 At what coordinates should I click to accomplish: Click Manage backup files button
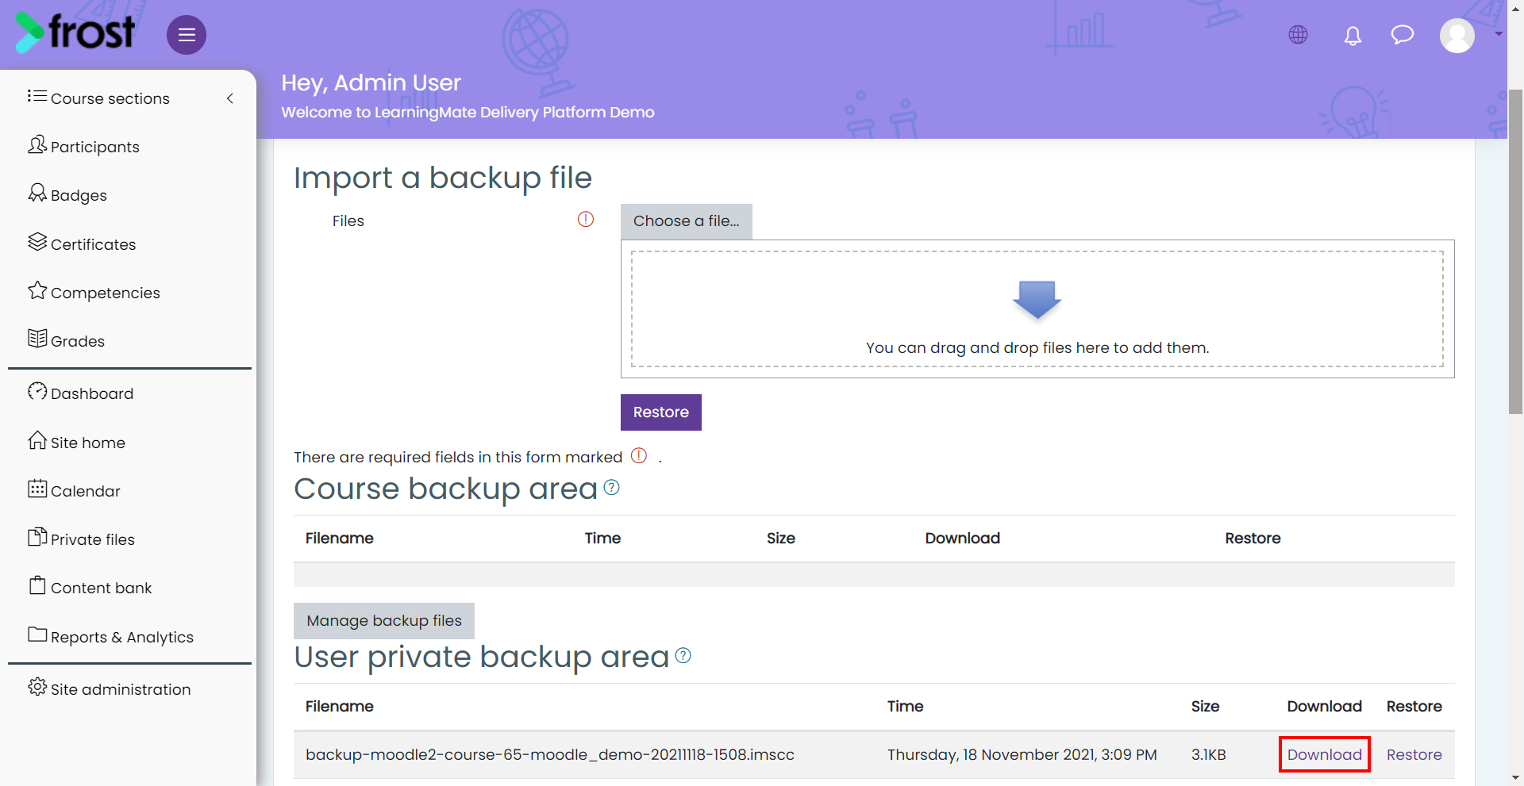(x=384, y=621)
